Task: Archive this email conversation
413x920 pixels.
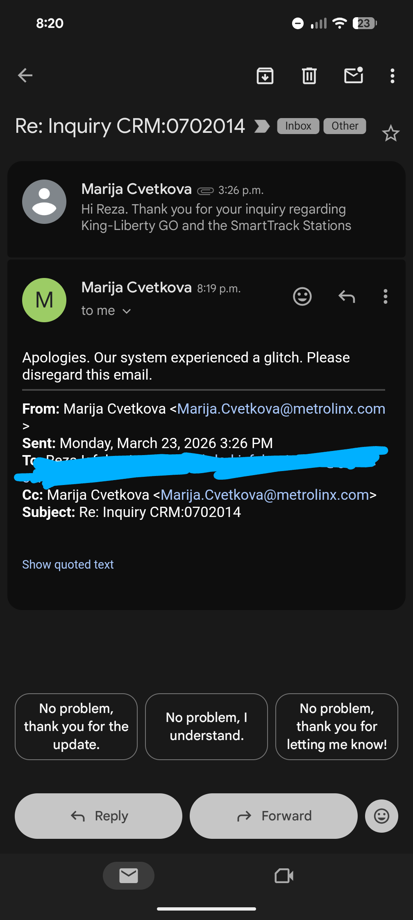Action: click(x=265, y=76)
